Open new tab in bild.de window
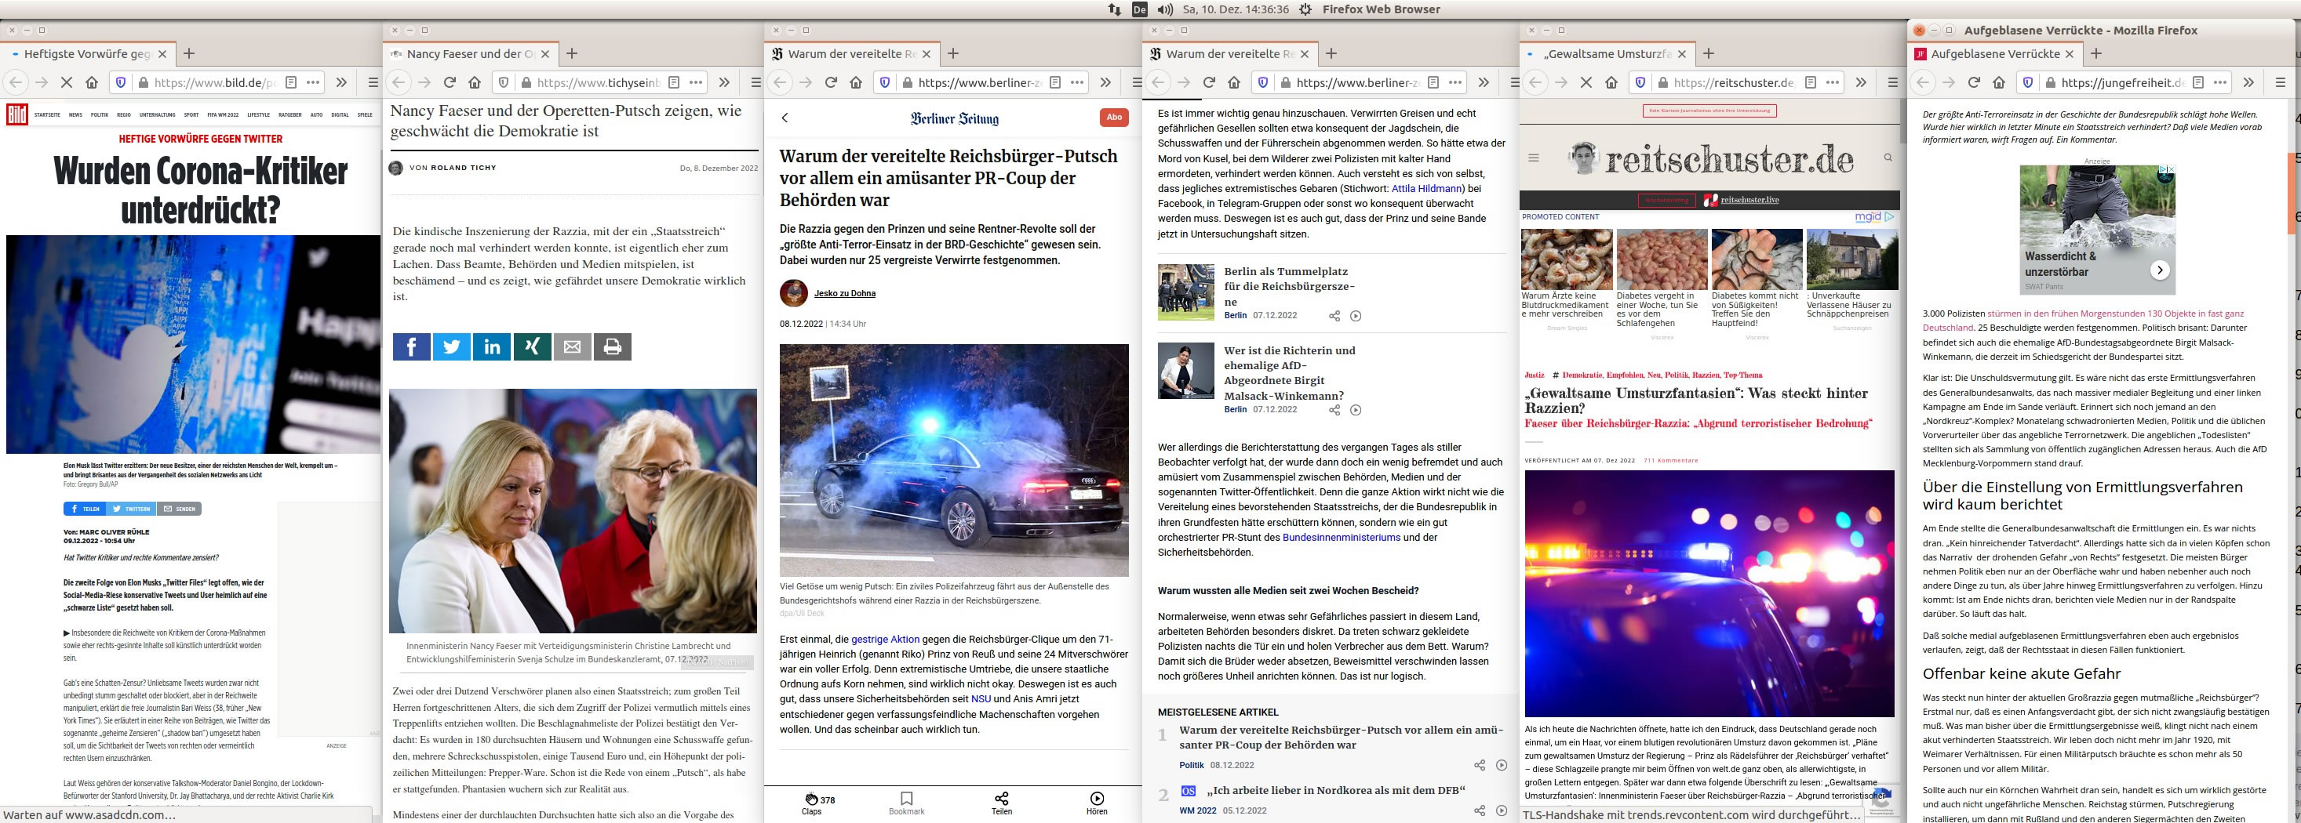 [x=188, y=53]
